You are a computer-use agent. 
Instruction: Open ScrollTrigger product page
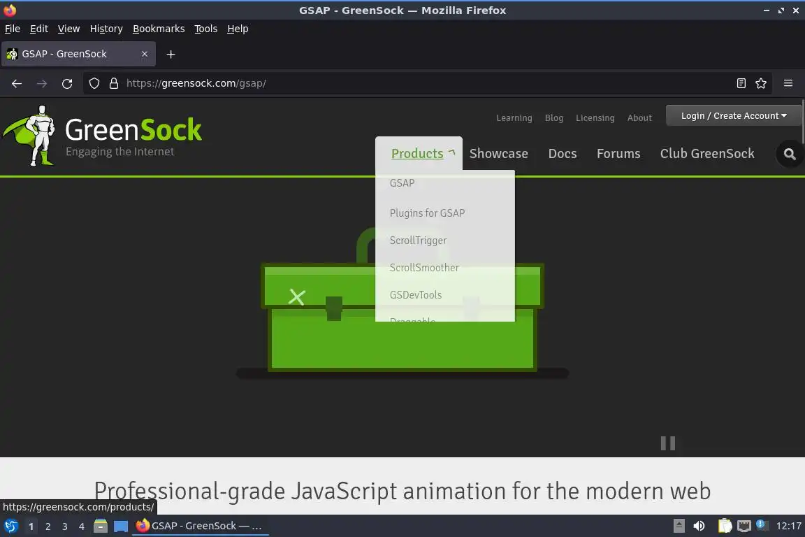point(418,241)
